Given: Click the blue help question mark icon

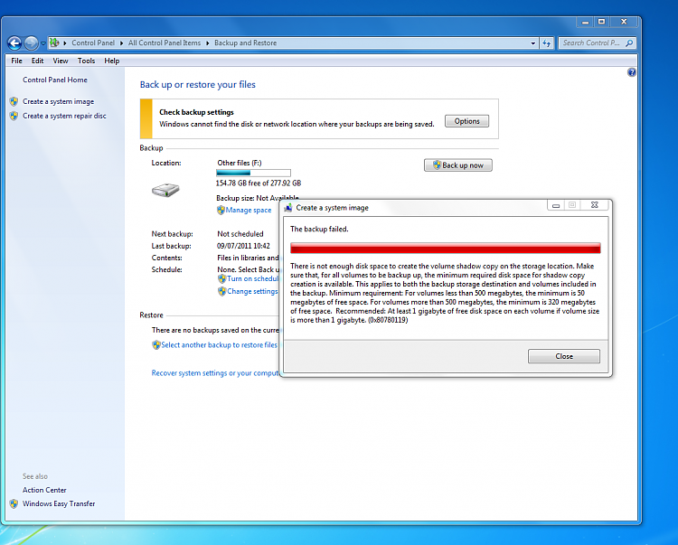Looking at the screenshot, I should pyautogui.click(x=631, y=72).
